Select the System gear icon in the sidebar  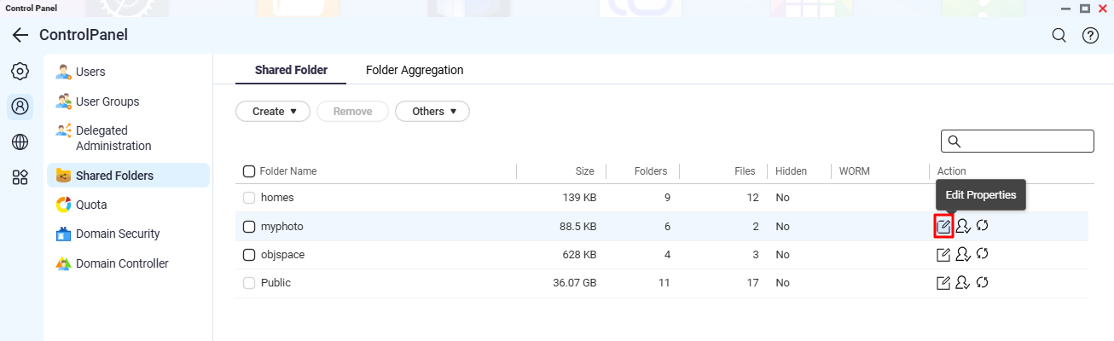pos(20,72)
